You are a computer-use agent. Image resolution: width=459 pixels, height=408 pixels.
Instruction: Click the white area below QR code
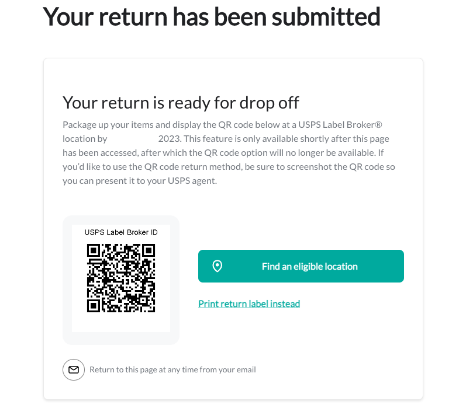pyautogui.click(x=121, y=324)
